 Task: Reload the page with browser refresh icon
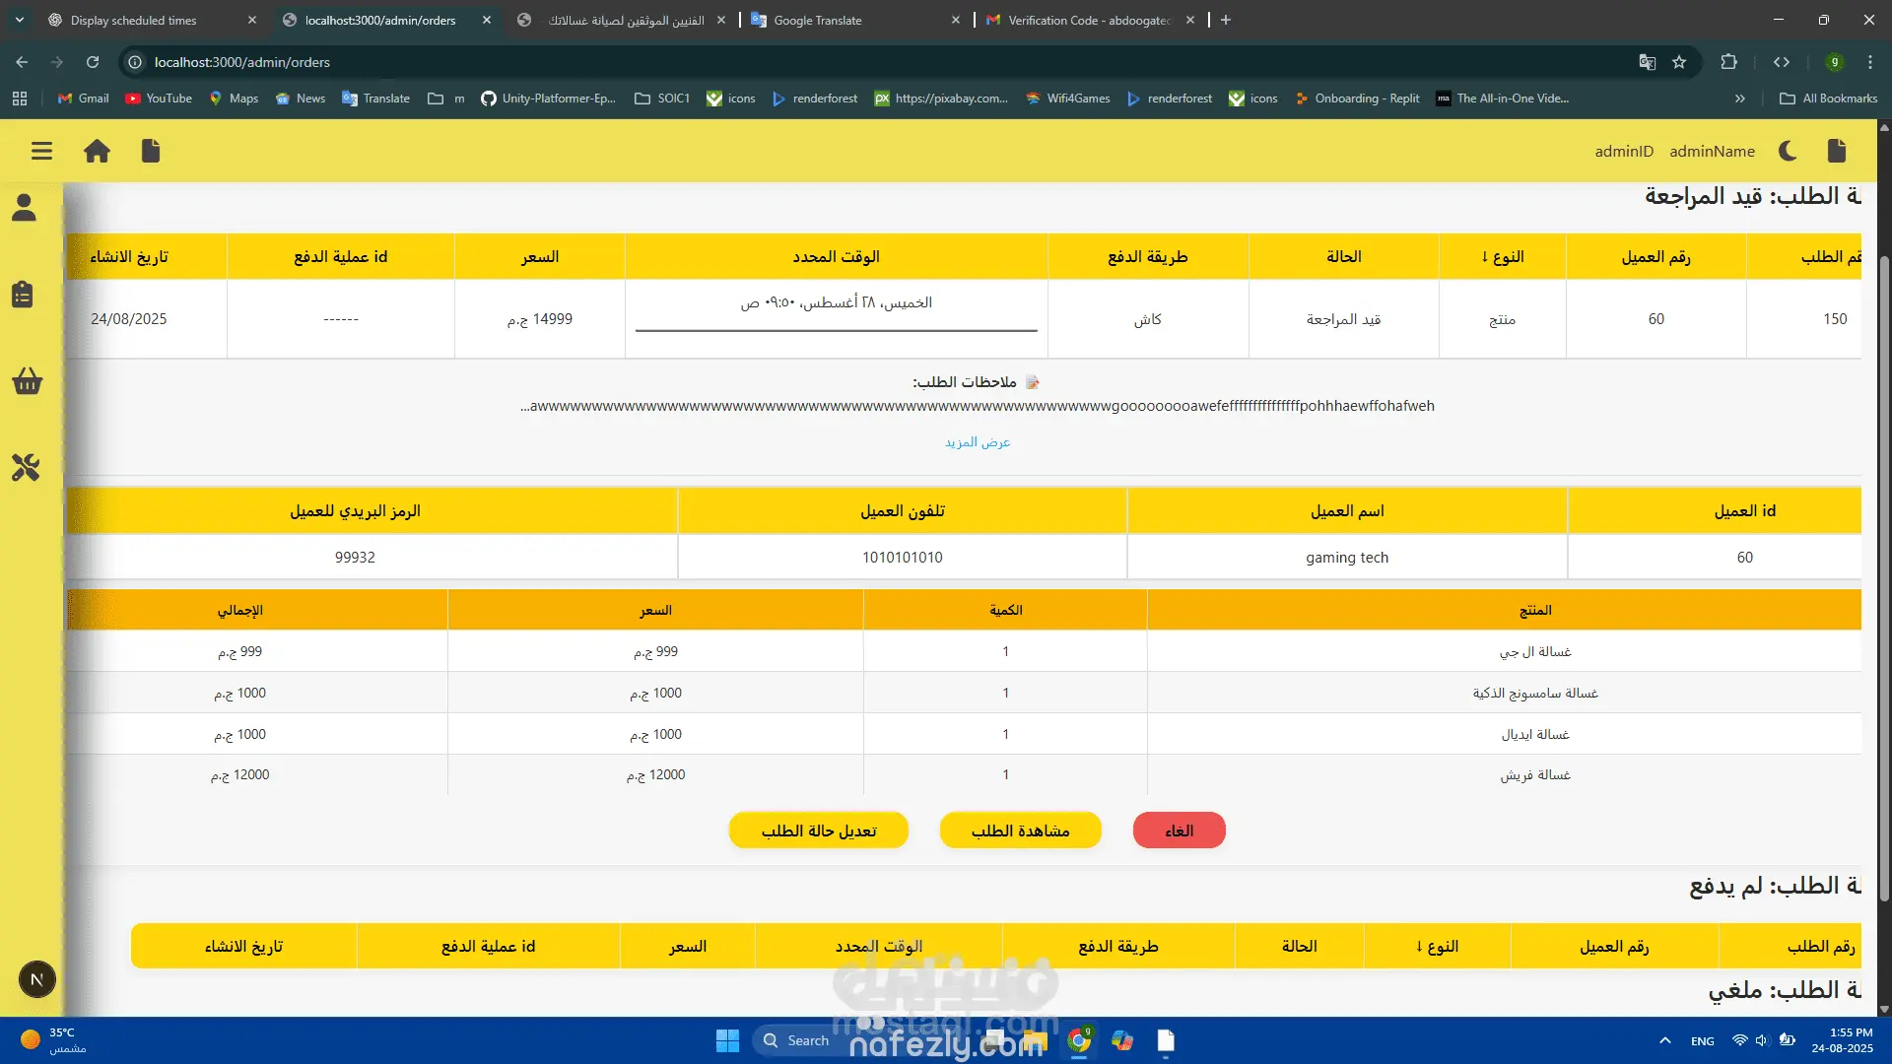[93, 62]
